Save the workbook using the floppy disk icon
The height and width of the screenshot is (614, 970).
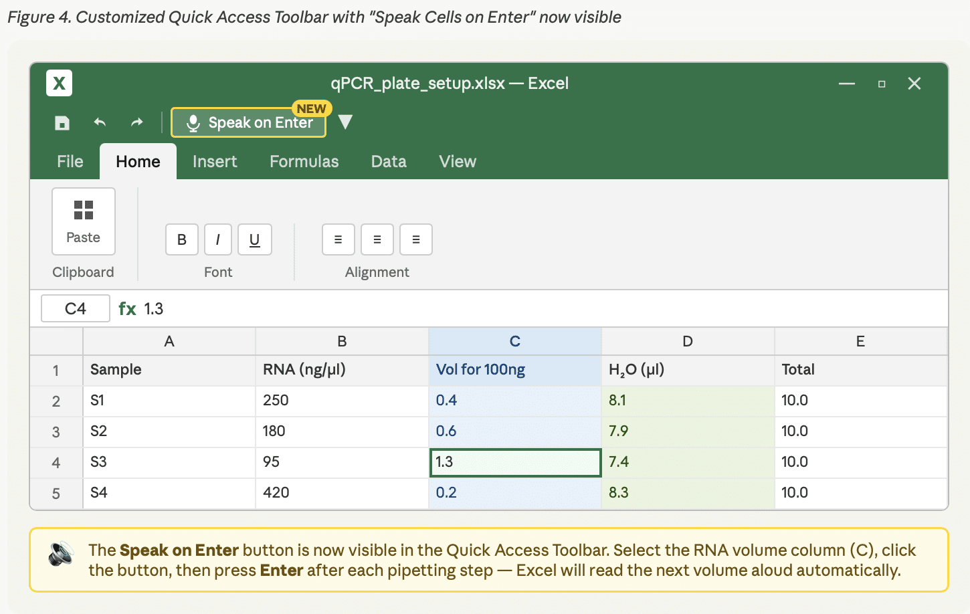pos(62,122)
